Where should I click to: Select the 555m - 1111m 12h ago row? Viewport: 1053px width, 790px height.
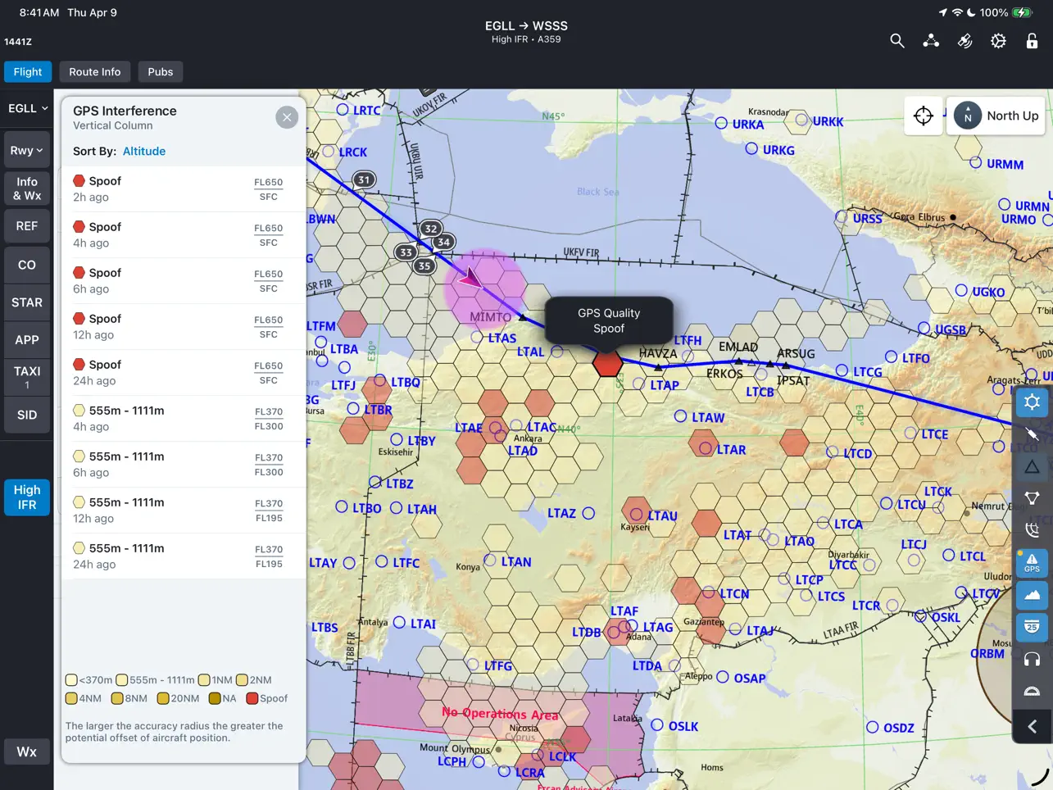pos(184,511)
